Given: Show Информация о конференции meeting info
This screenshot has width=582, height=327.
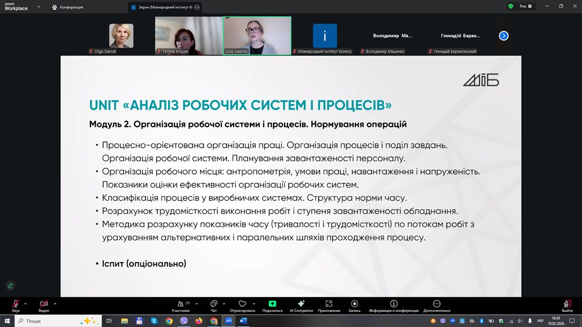Looking at the screenshot, I should pos(394,304).
